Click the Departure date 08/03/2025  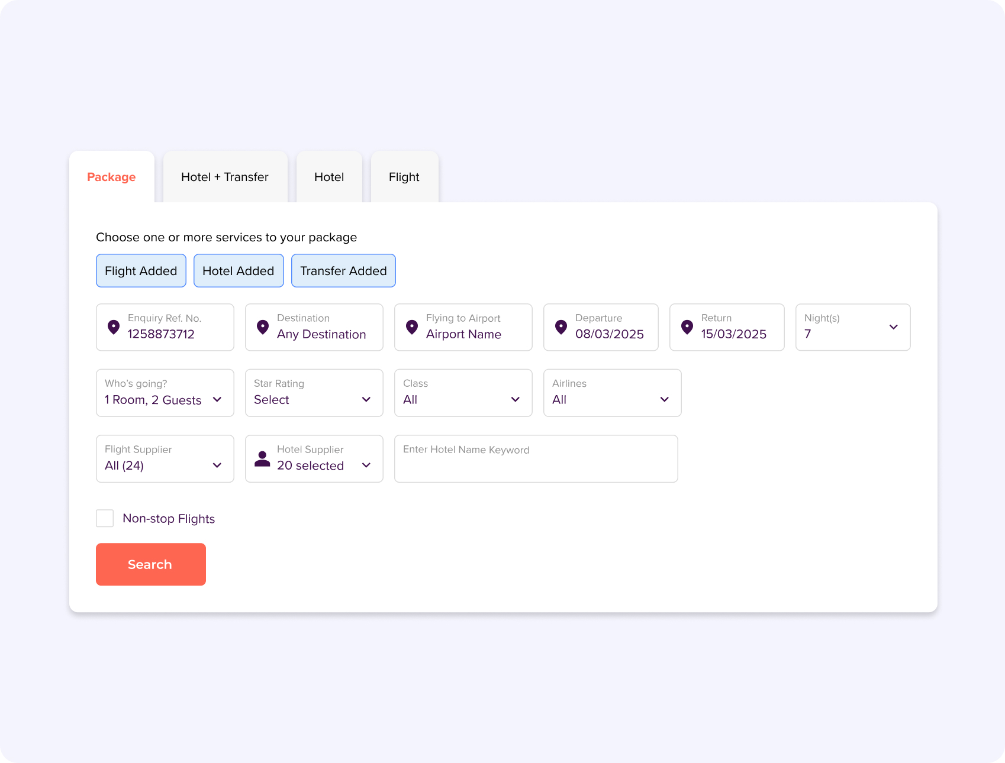point(610,334)
